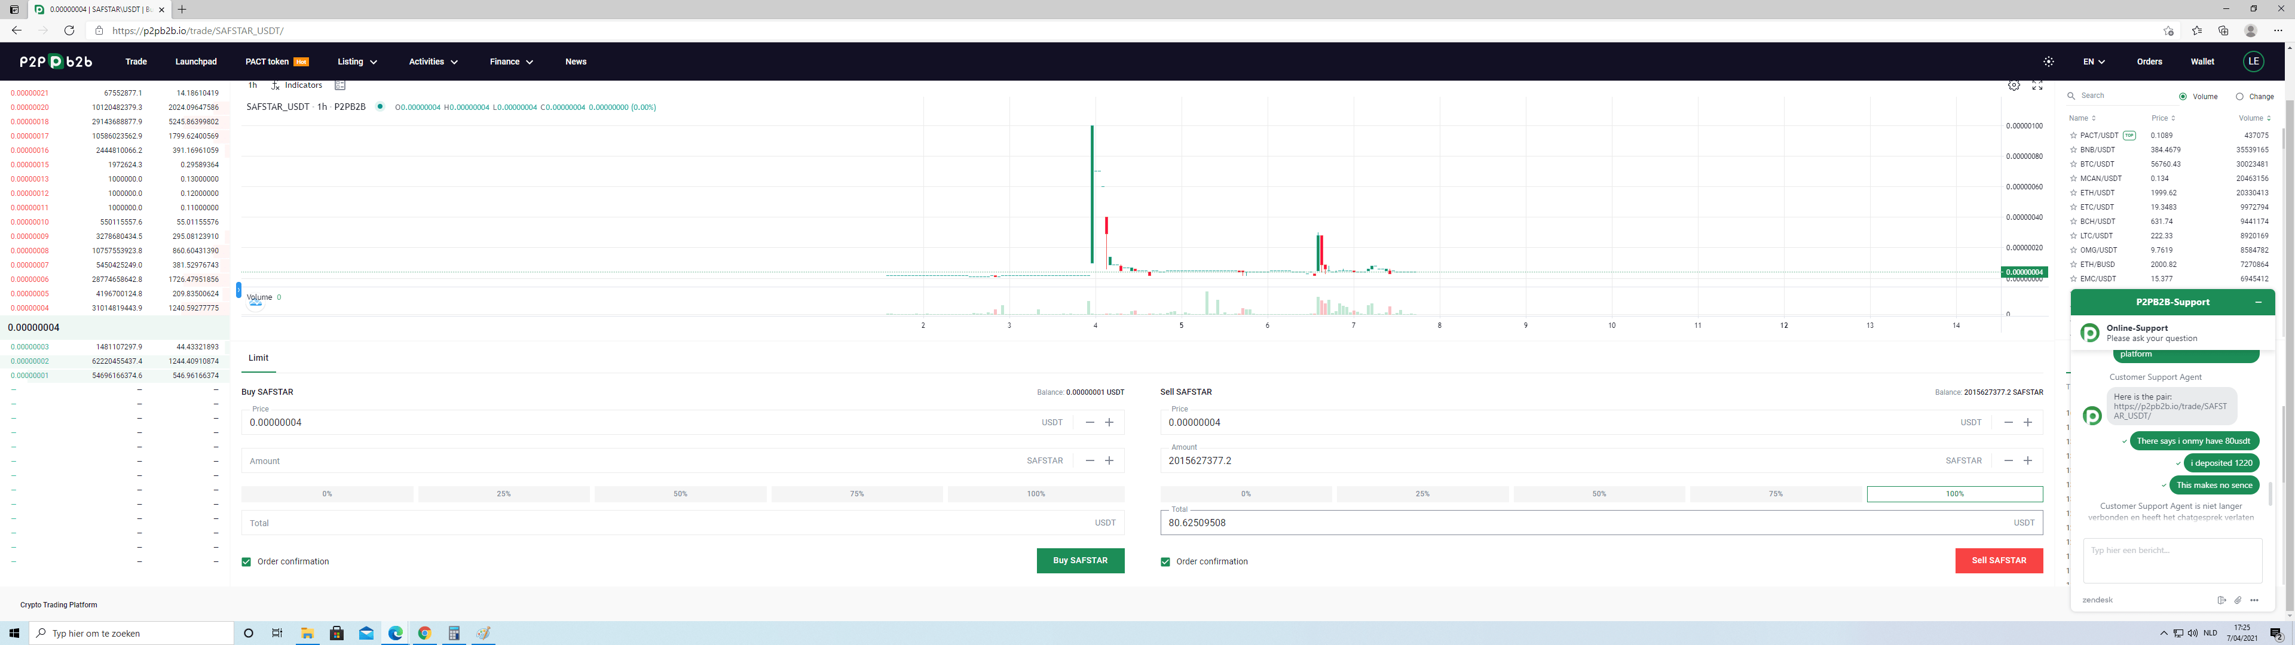Change the 1h chart interval
Image resolution: width=2295 pixels, height=645 pixels.
click(x=253, y=85)
